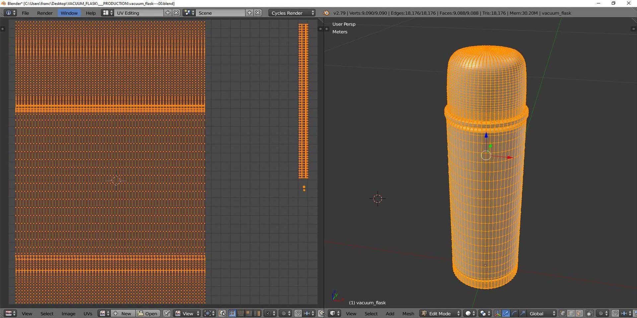Open the Cycles Render engine dropdown

click(292, 13)
